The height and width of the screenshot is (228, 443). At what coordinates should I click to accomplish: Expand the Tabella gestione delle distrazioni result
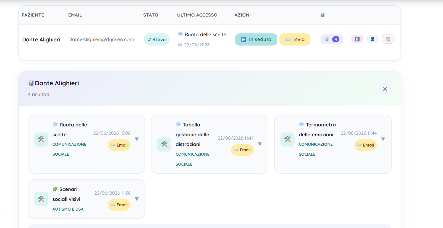pyautogui.click(x=260, y=144)
